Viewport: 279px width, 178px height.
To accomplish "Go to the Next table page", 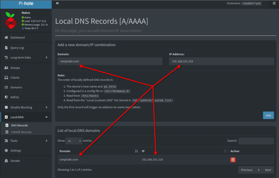I will click(268, 170).
